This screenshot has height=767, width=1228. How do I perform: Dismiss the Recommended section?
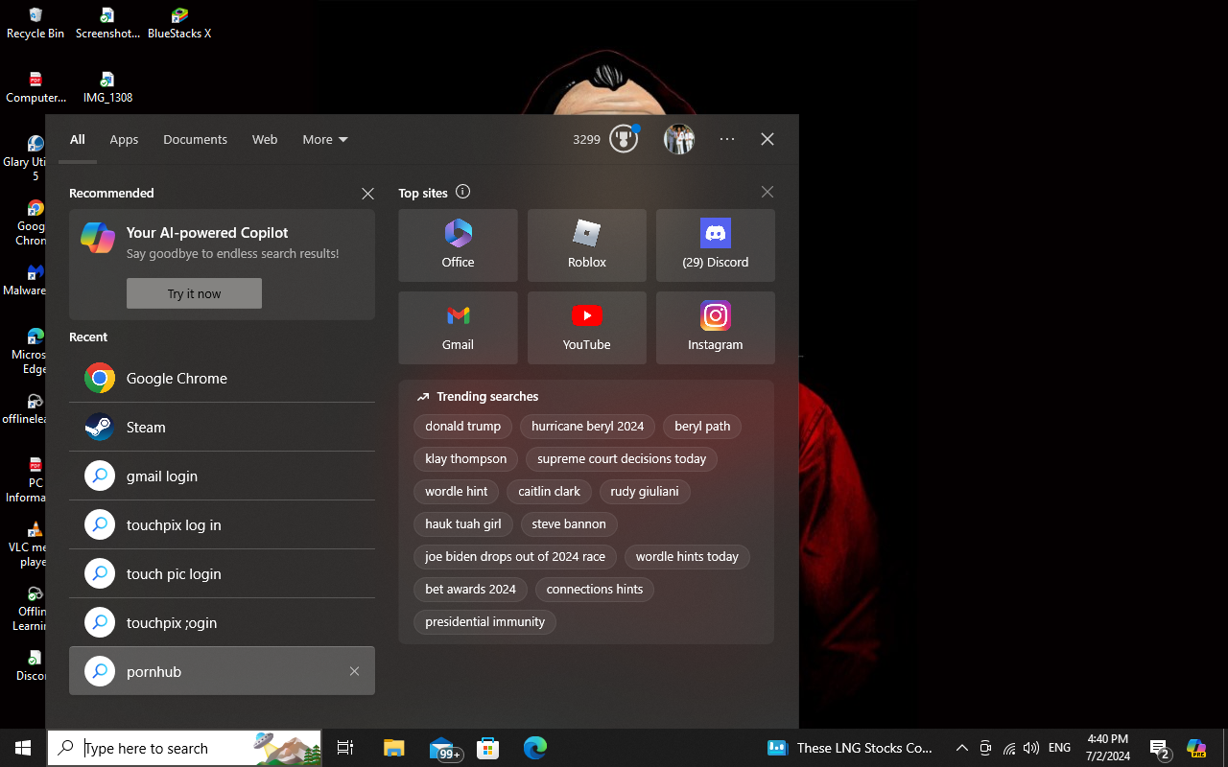[x=367, y=194]
